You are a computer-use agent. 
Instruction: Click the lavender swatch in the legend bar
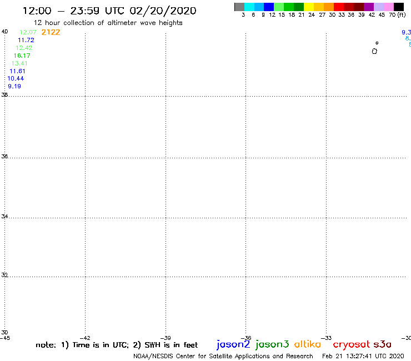click(379, 7)
